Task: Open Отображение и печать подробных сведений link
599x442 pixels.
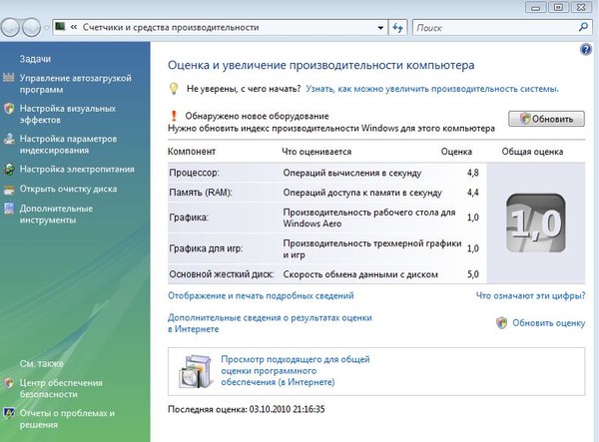Action: click(x=261, y=295)
